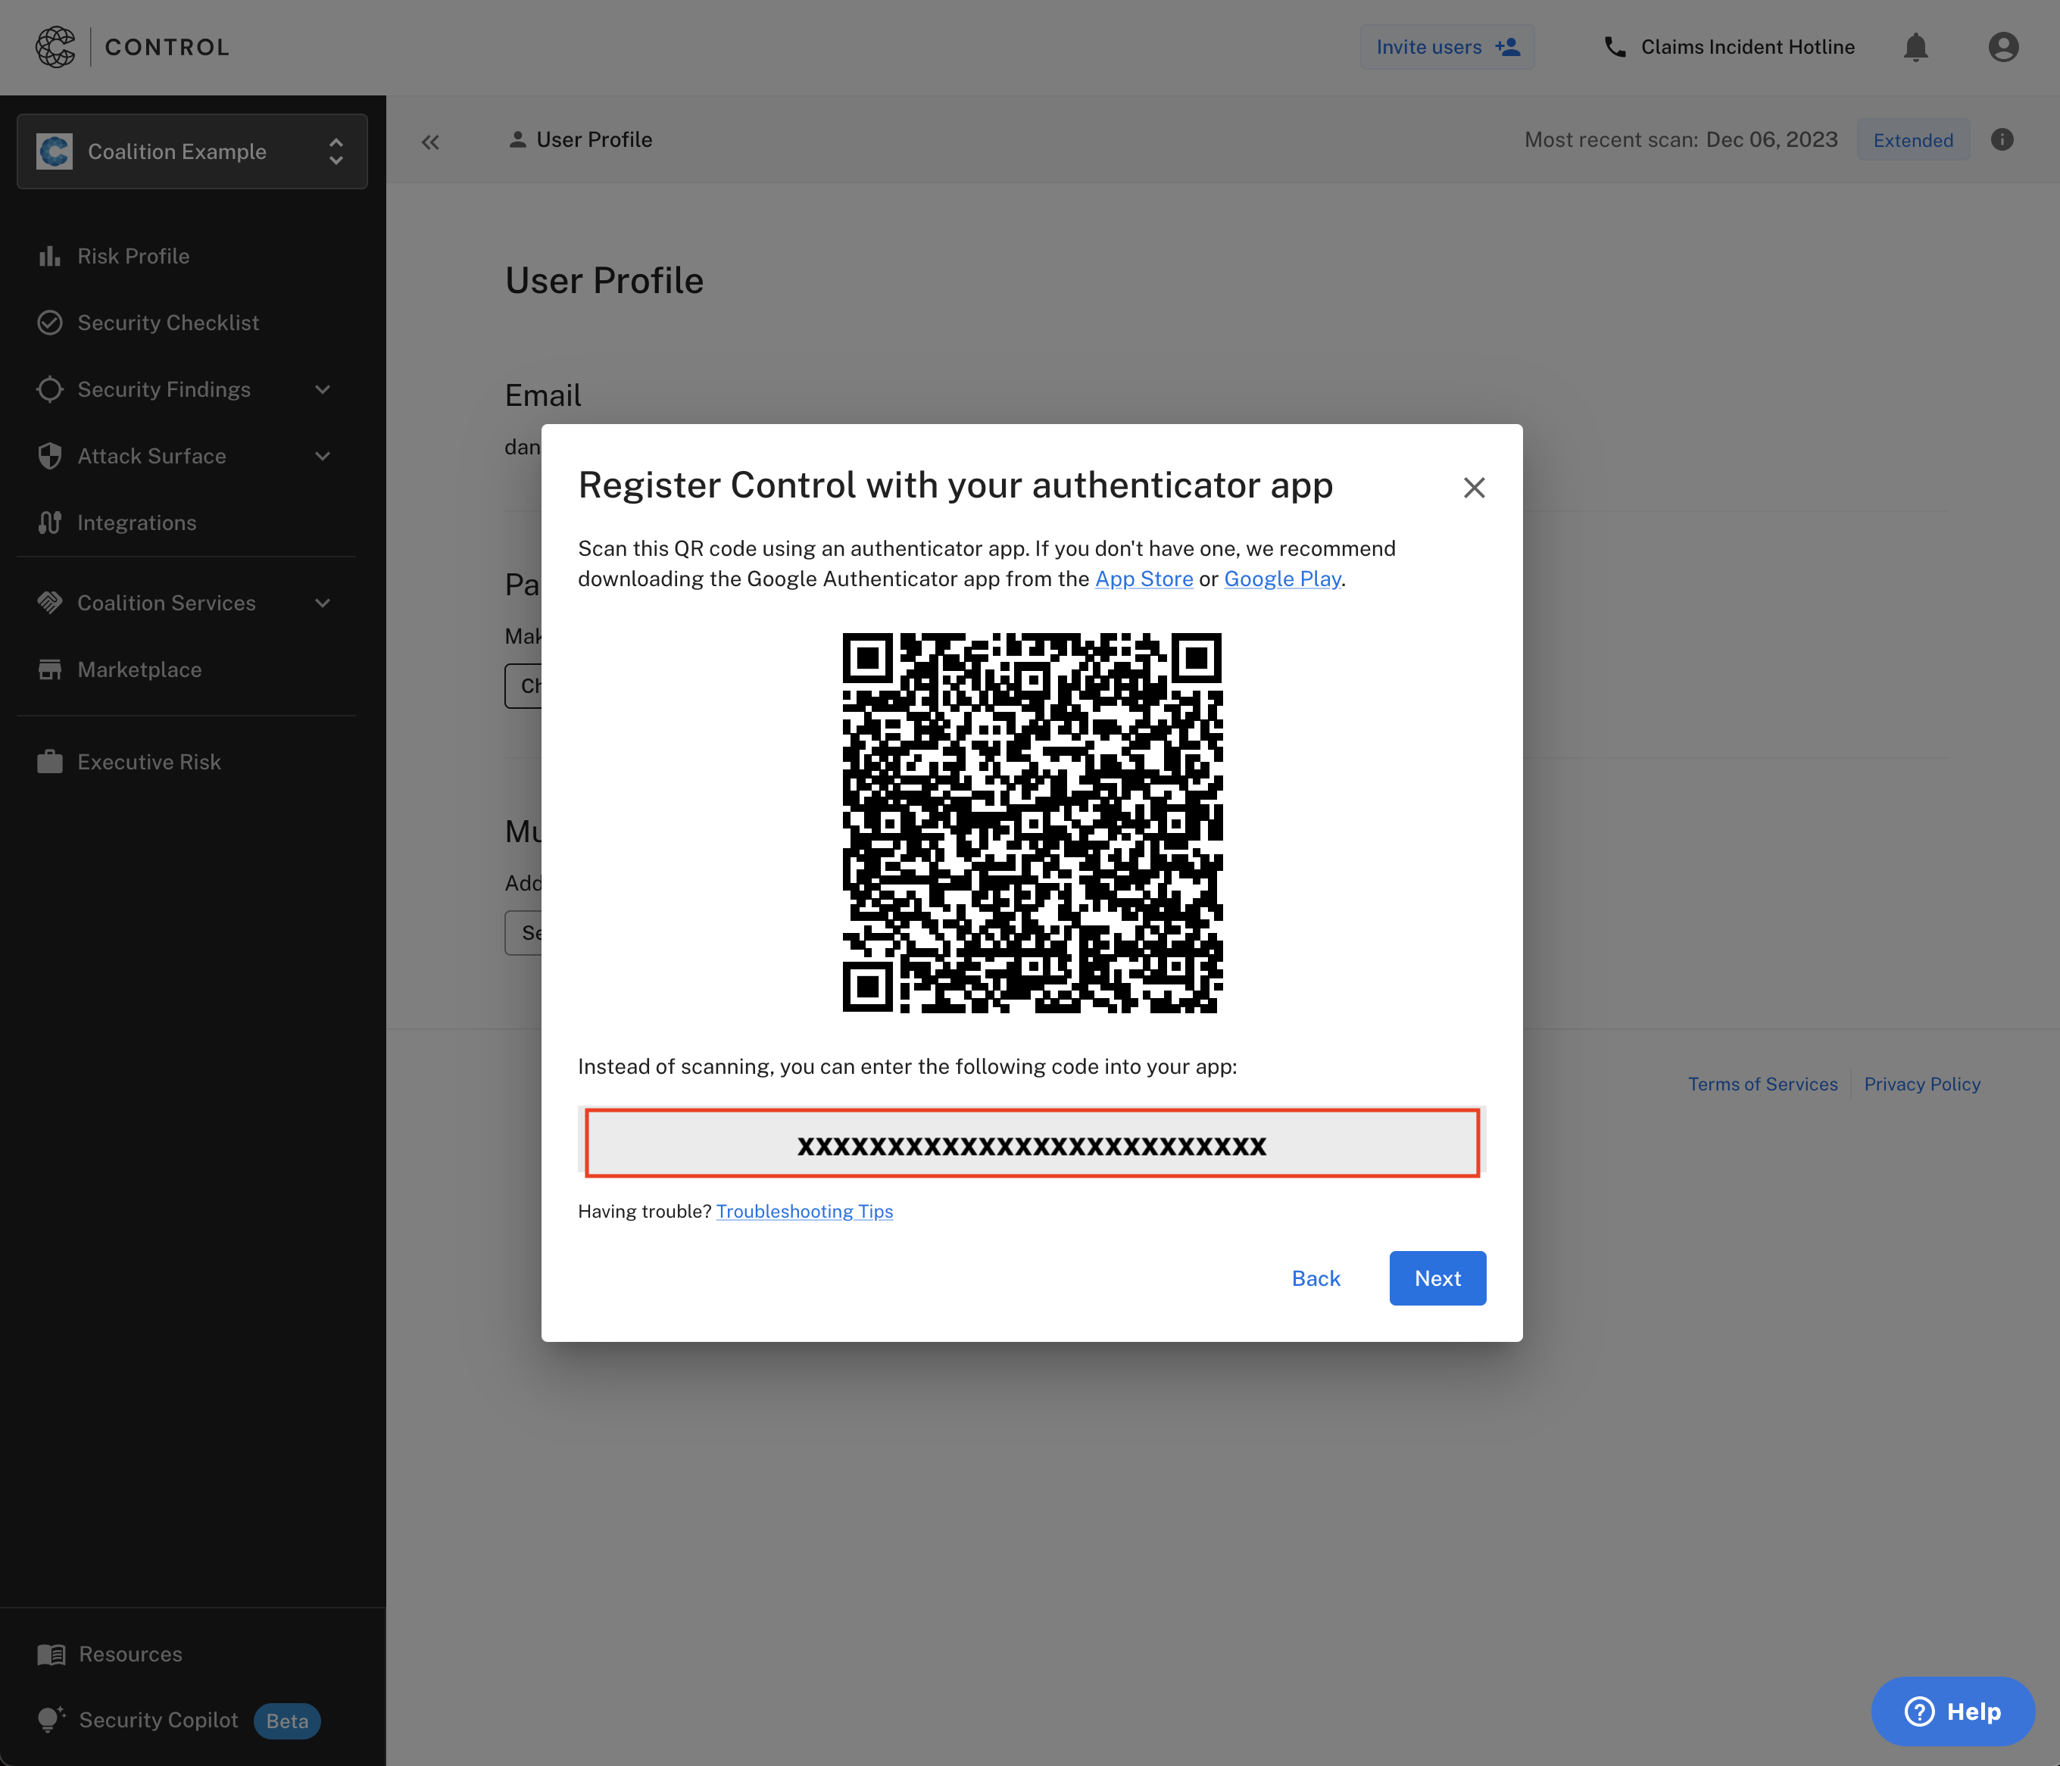
Task: Click the Resources book icon
Action: tap(51, 1654)
